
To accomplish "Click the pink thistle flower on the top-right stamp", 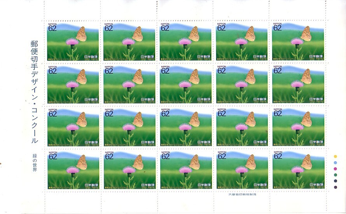I will [x=297, y=41].
